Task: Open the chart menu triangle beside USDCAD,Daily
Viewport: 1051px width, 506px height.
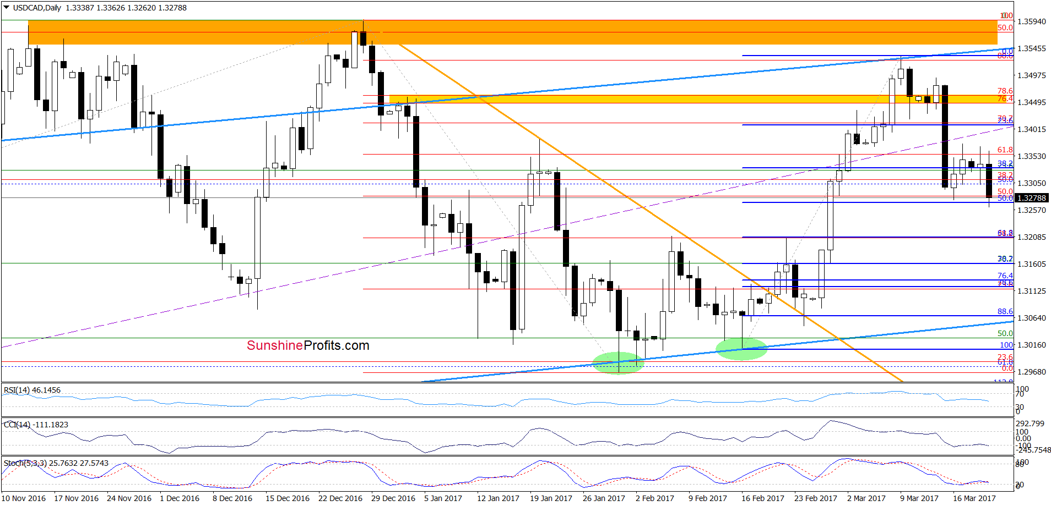Action: click(6, 8)
